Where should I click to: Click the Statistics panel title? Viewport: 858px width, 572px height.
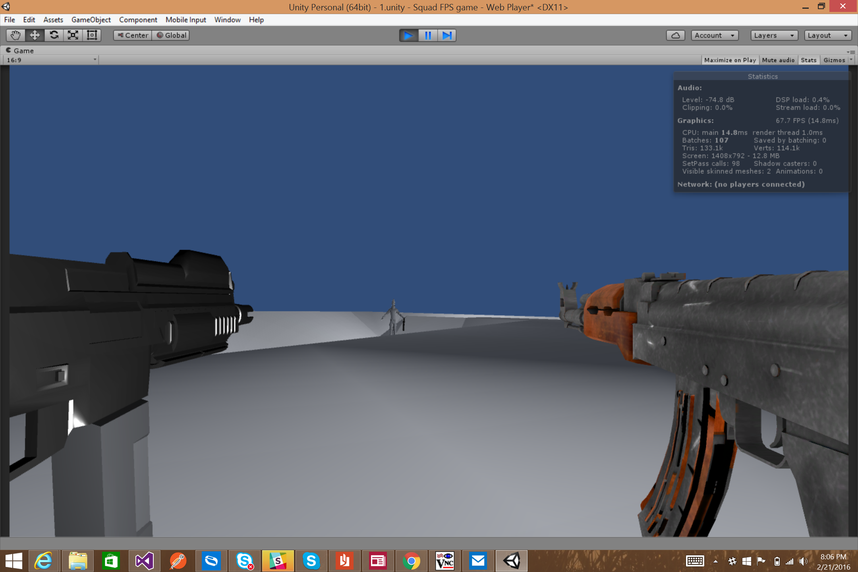pos(763,76)
